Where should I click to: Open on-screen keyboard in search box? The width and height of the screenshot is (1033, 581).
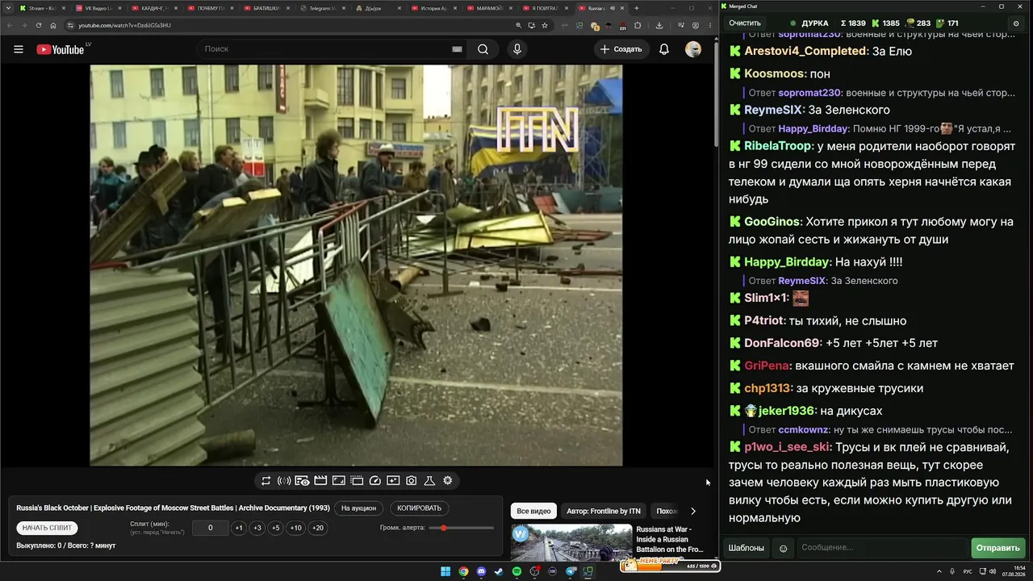click(x=457, y=49)
